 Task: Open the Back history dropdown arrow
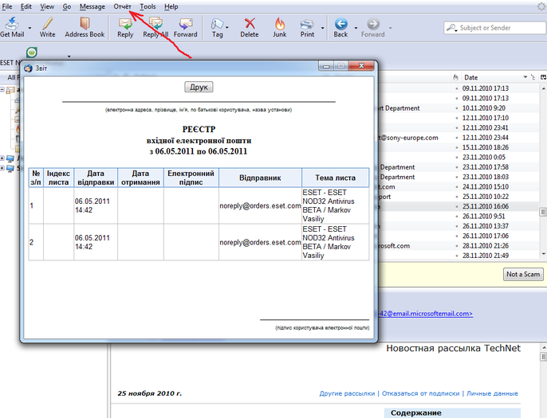point(356,28)
